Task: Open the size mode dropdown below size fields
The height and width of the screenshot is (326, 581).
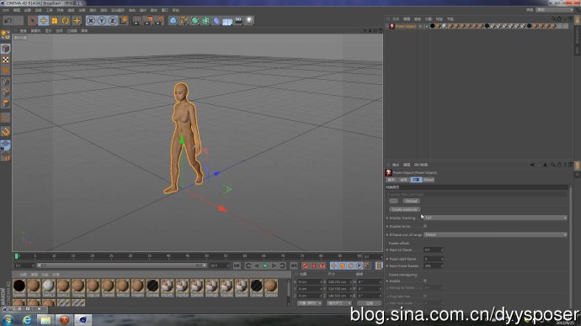Action: tap(339, 303)
